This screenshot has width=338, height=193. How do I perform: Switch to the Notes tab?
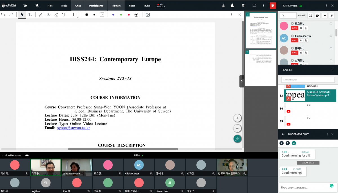[132, 6]
